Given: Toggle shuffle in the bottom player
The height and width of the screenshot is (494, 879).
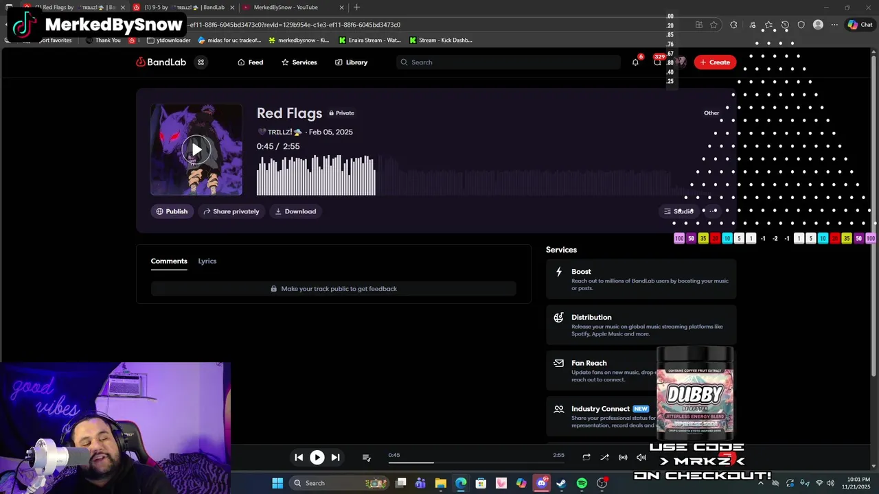Looking at the screenshot, I should tap(604, 457).
